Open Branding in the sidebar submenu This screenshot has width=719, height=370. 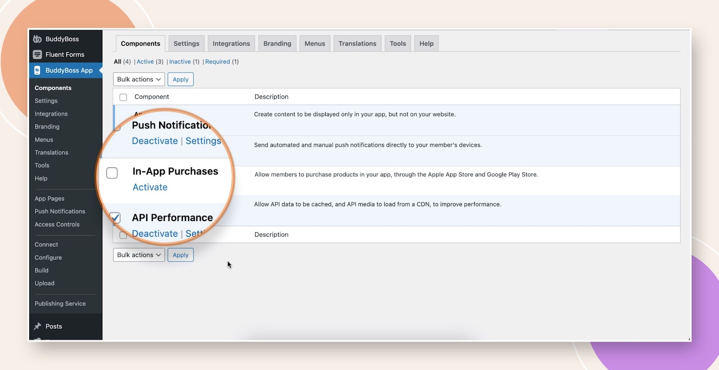pos(47,127)
